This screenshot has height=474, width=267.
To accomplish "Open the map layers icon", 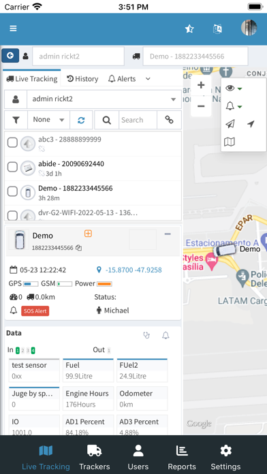I will point(230,142).
